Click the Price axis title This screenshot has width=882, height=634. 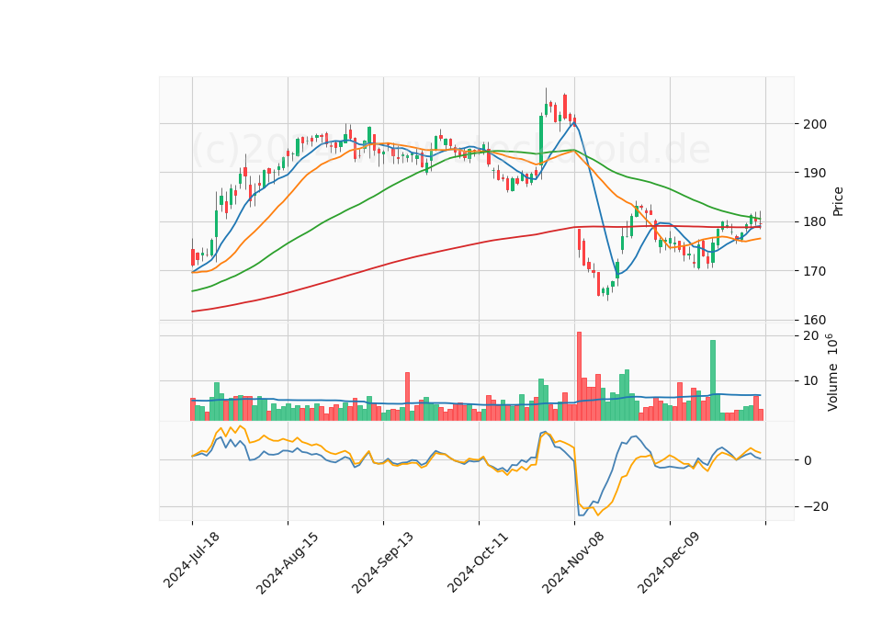838,202
